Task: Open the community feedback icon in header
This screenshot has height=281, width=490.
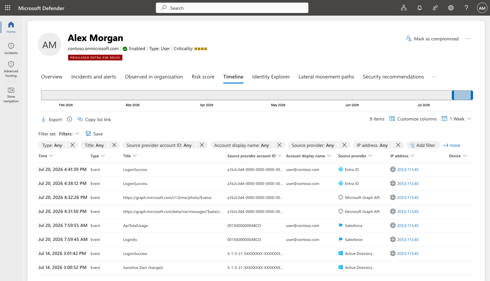Action: 435,8
